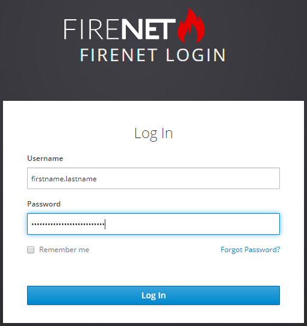The image size is (307, 326).
Task: Click the masked dots in the Password box
Action: pyautogui.click(x=68, y=224)
